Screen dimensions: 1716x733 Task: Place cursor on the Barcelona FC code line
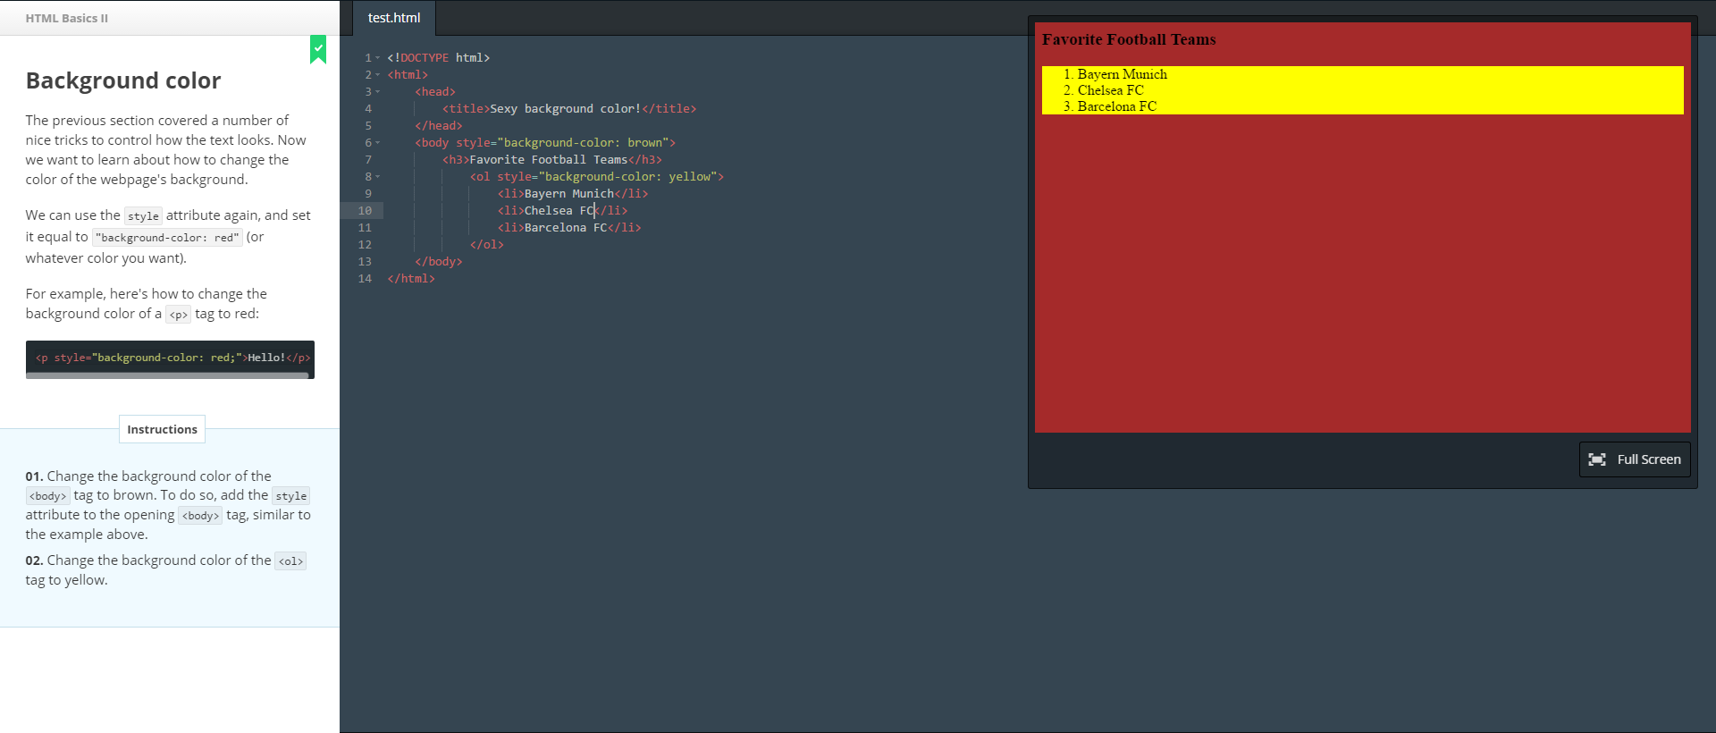pos(565,228)
